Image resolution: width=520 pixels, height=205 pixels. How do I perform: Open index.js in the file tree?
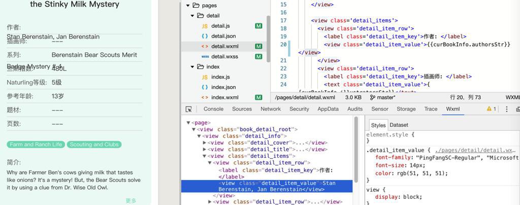coord(220,77)
